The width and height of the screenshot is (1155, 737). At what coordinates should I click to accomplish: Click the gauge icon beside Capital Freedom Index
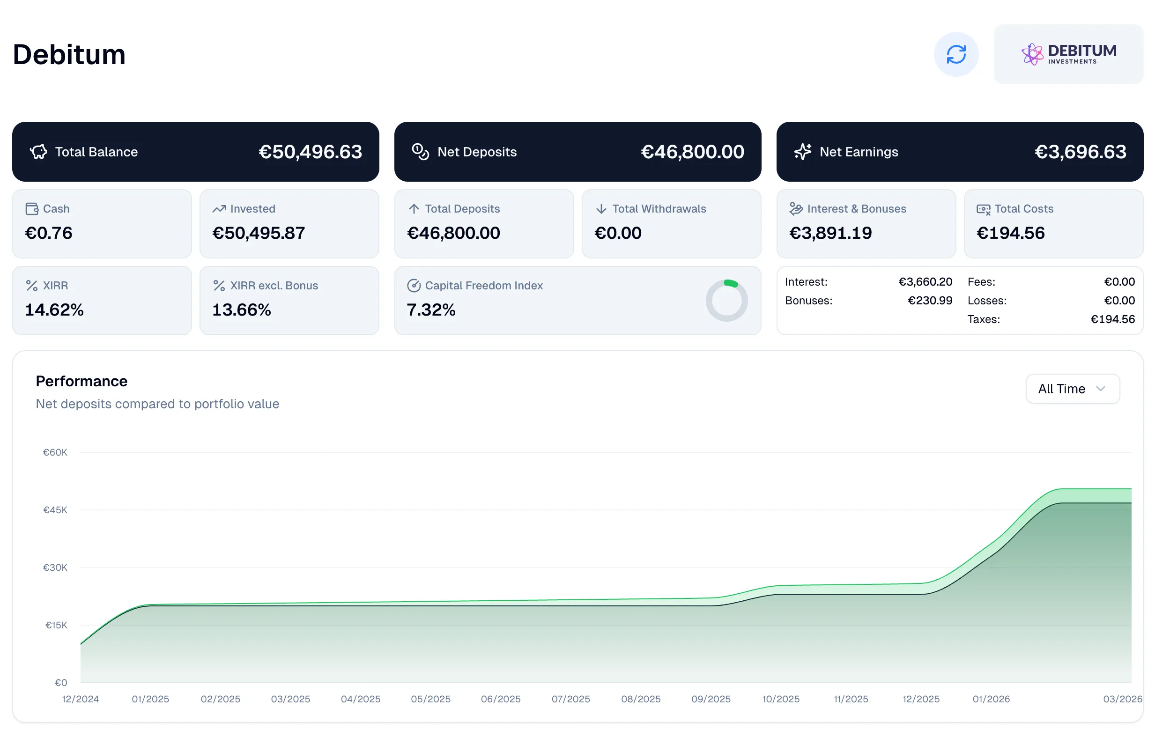point(415,285)
